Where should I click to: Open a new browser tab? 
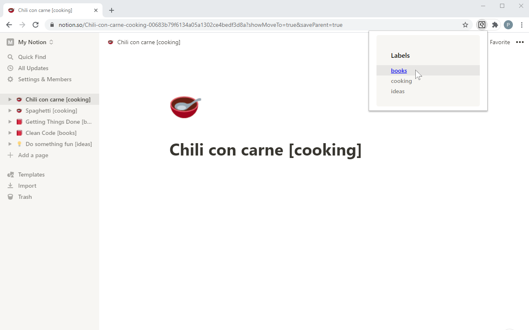tap(112, 10)
